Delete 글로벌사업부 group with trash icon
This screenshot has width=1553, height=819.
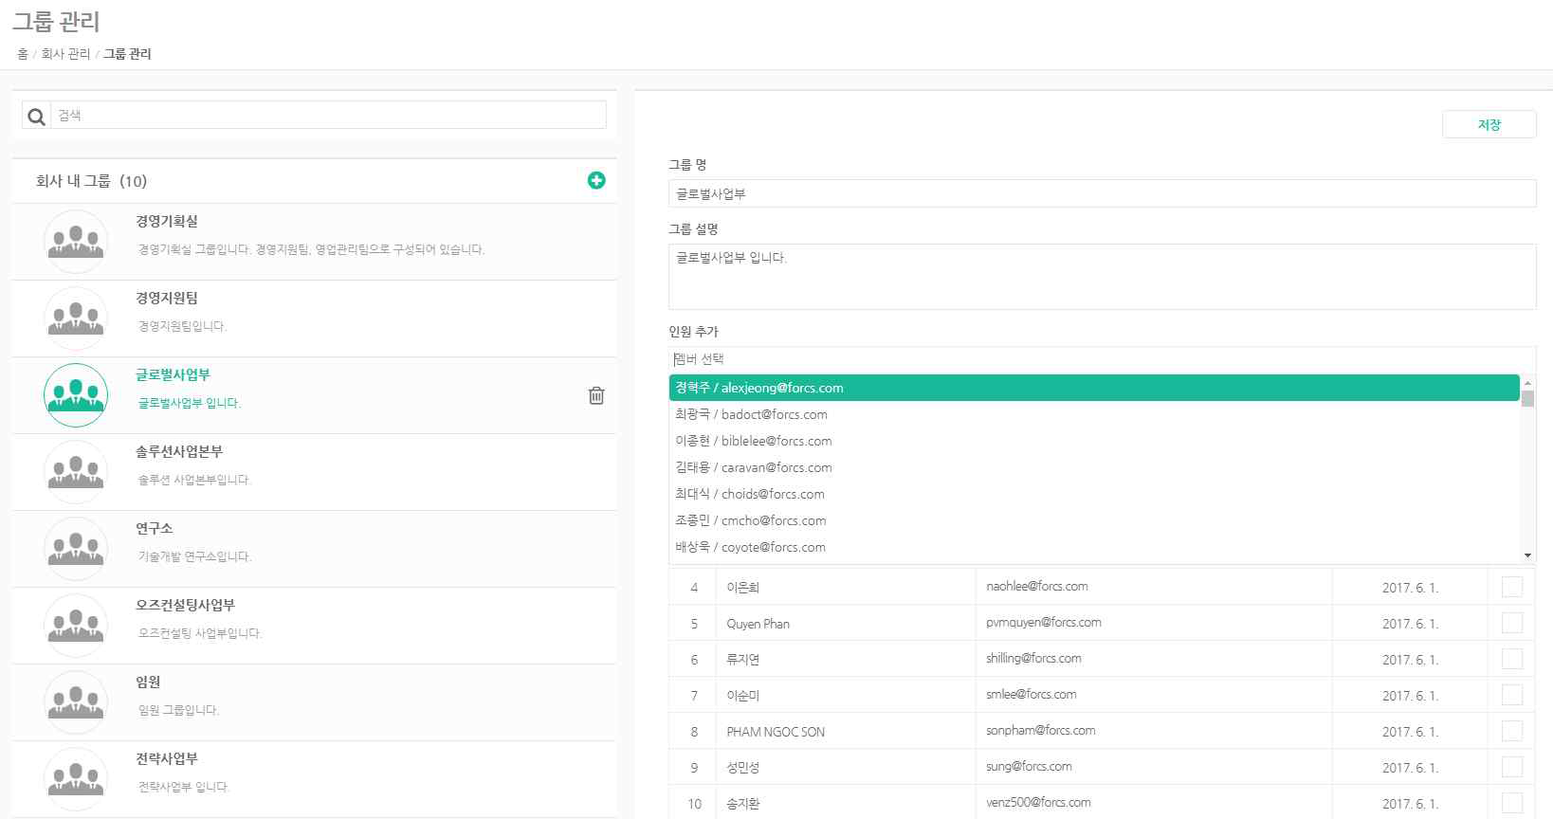pos(596,395)
